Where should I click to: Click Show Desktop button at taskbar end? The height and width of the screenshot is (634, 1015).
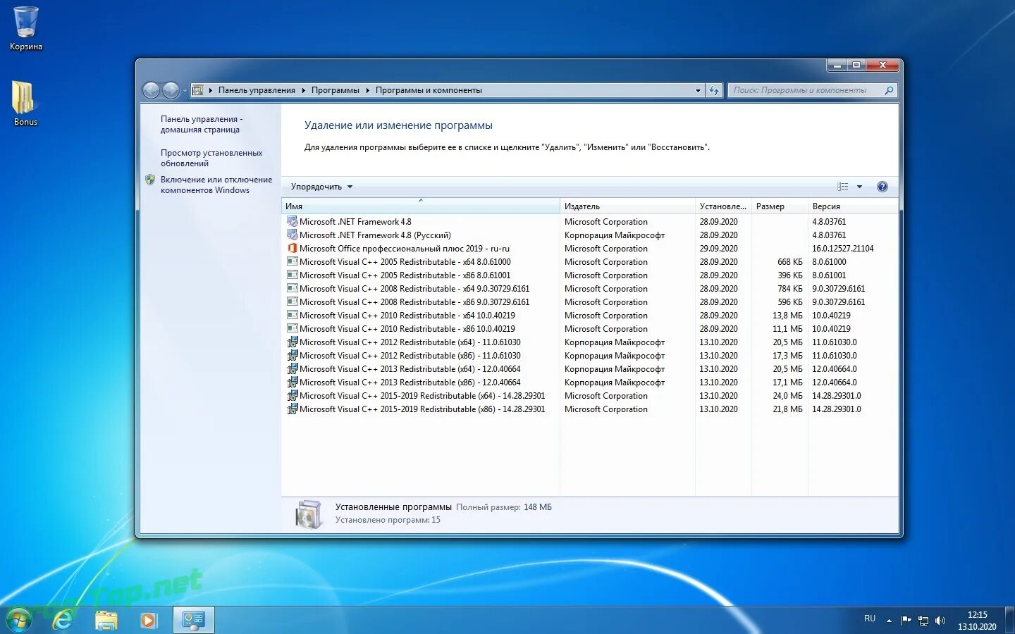1009,620
